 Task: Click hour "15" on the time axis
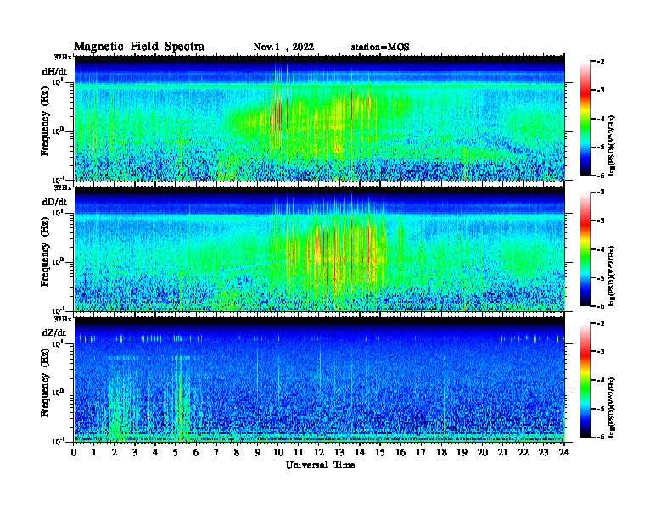380,452
